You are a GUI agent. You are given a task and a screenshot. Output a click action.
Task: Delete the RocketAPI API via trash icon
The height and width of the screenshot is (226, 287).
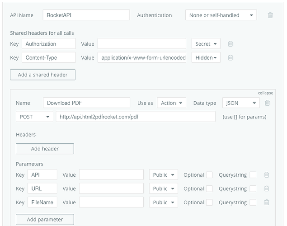[x=270, y=15]
